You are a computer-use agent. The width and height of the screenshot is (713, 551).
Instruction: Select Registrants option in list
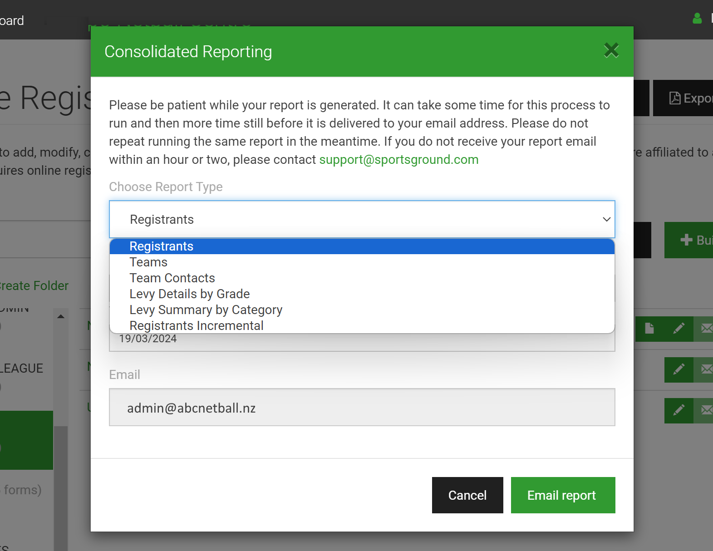pyautogui.click(x=362, y=246)
